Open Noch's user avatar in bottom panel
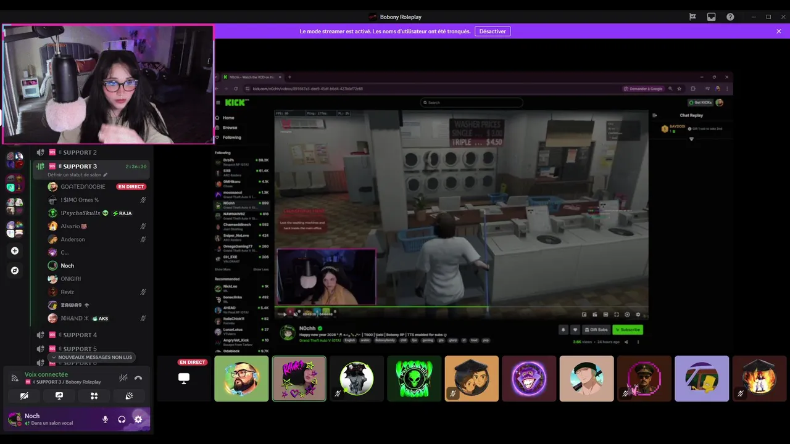This screenshot has height=444, width=790. click(14, 419)
